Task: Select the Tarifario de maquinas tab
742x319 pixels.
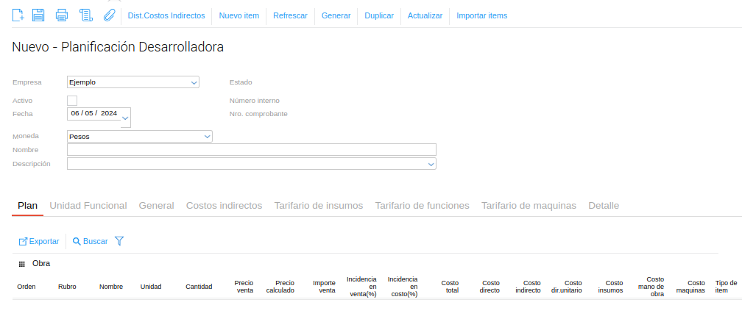Action: click(529, 206)
